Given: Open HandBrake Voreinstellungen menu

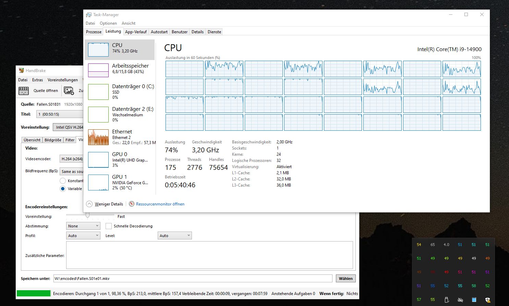Looking at the screenshot, I should click(x=63, y=80).
